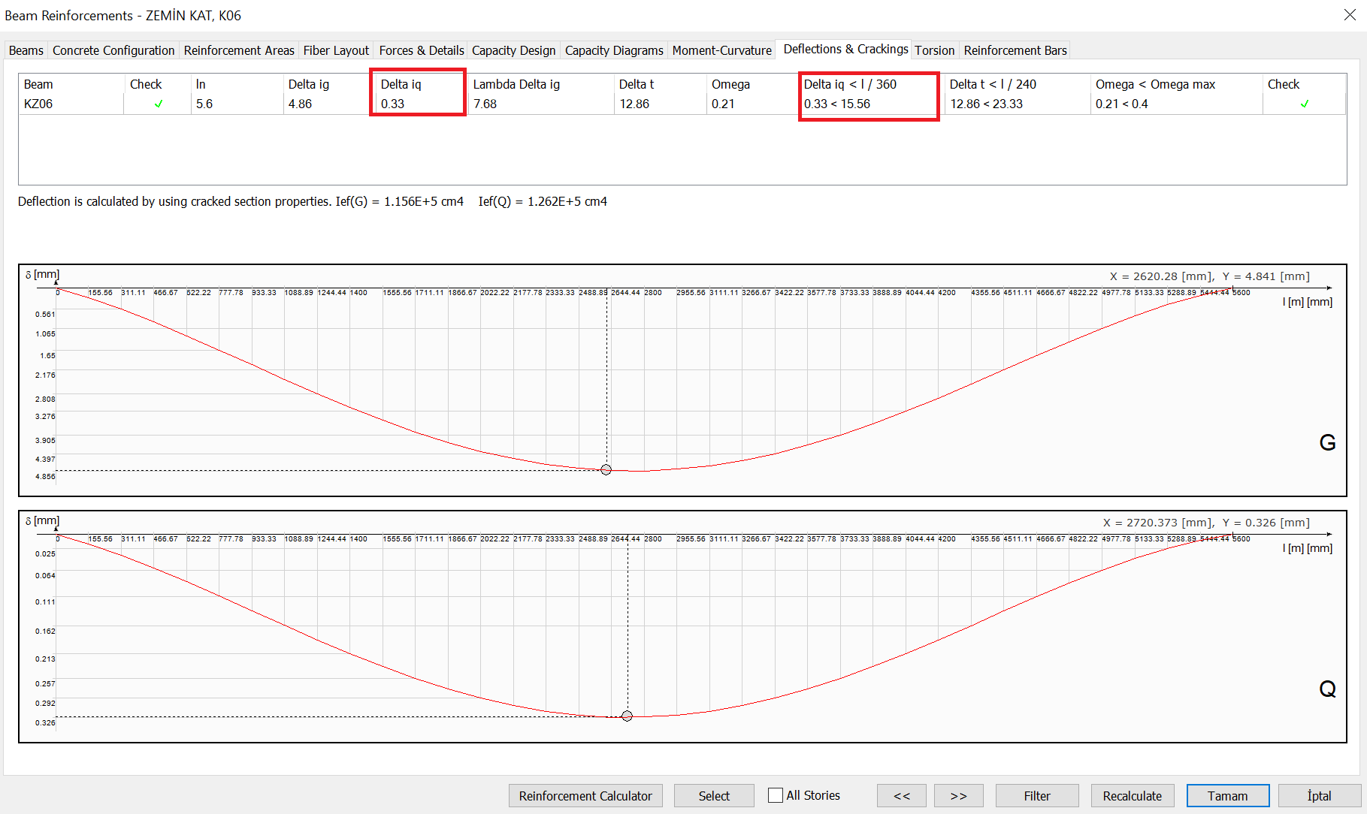The width and height of the screenshot is (1367, 814).
Task: Switch to the Torsion tab
Action: pos(934,50)
